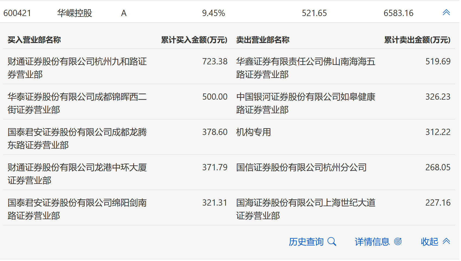
Task: Click sell amount 519.69
Action: pyautogui.click(x=438, y=61)
